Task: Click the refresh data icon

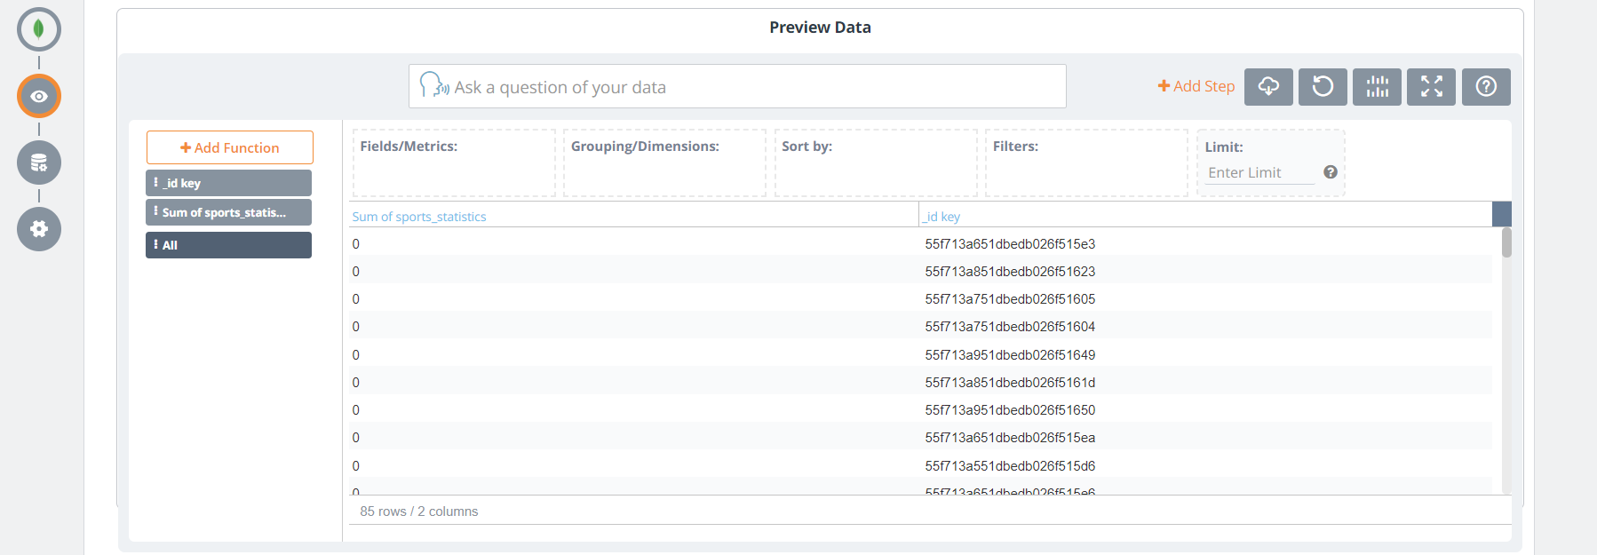Action: coord(1323,87)
